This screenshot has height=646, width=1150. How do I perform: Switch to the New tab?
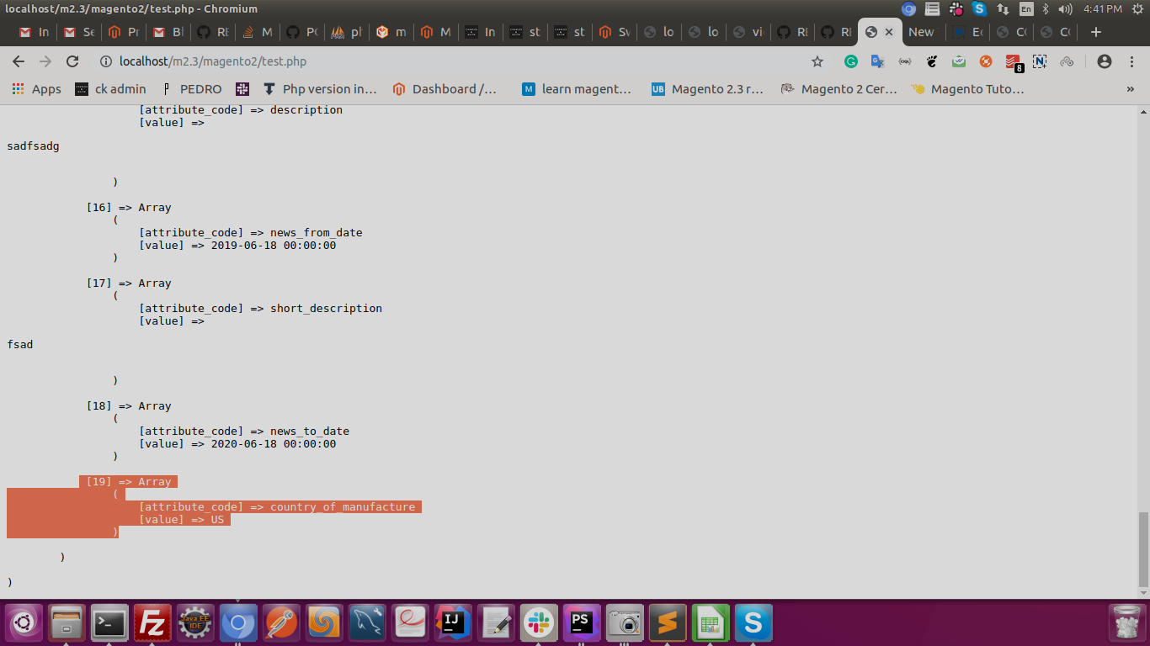[x=922, y=32]
